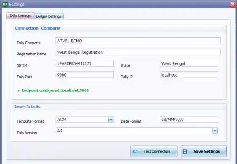Click refresh icon on Test Connection button
The image size is (237, 164).
[x=135, y=151]
